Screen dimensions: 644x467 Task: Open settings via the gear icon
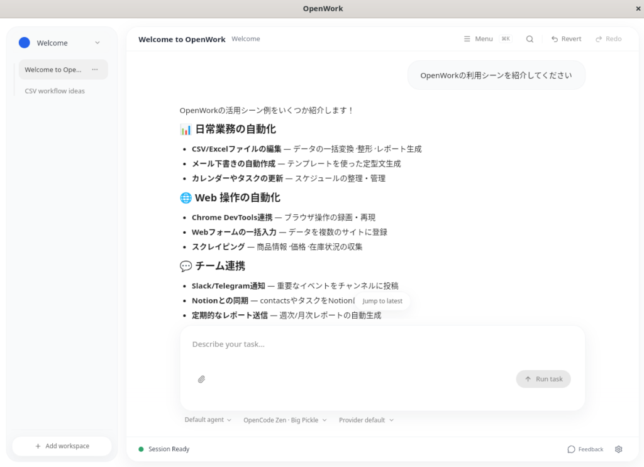click(x=618, y=449)
